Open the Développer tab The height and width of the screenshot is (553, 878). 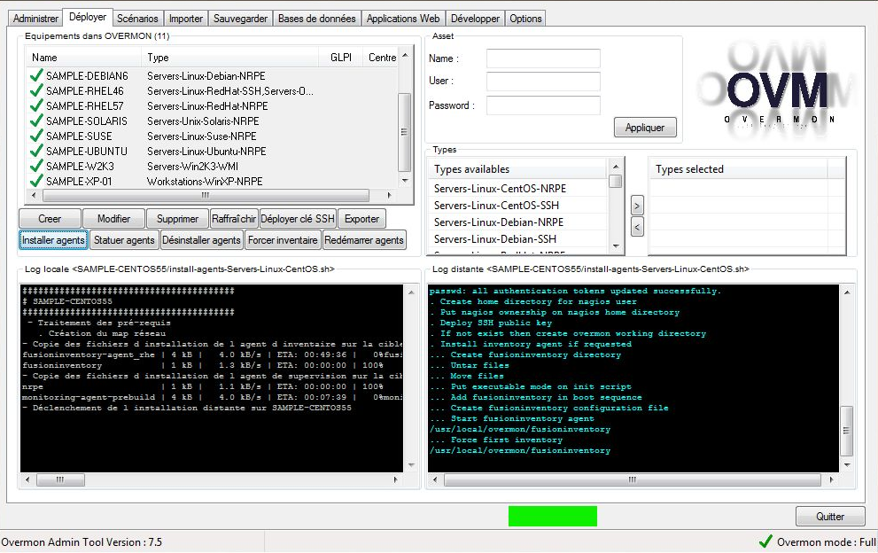(x=475, y=18)
